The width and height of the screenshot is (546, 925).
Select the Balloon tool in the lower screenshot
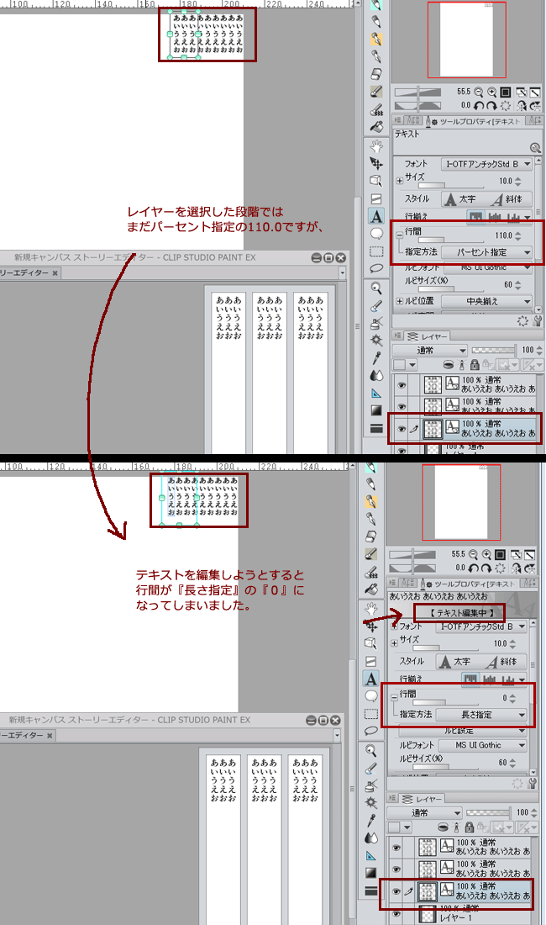point(371,696)
